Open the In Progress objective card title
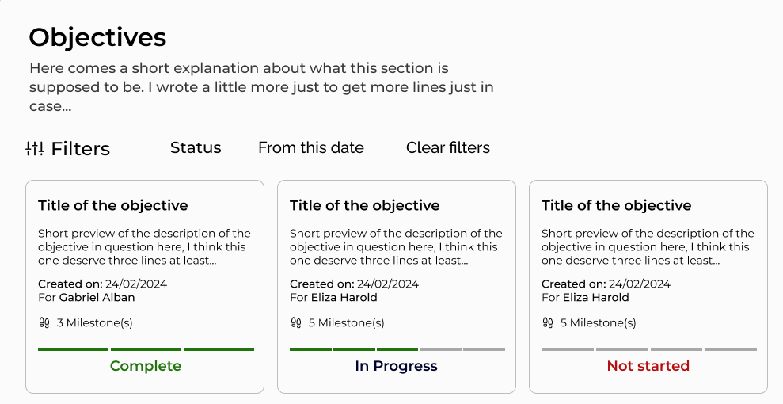 [365, 205]
